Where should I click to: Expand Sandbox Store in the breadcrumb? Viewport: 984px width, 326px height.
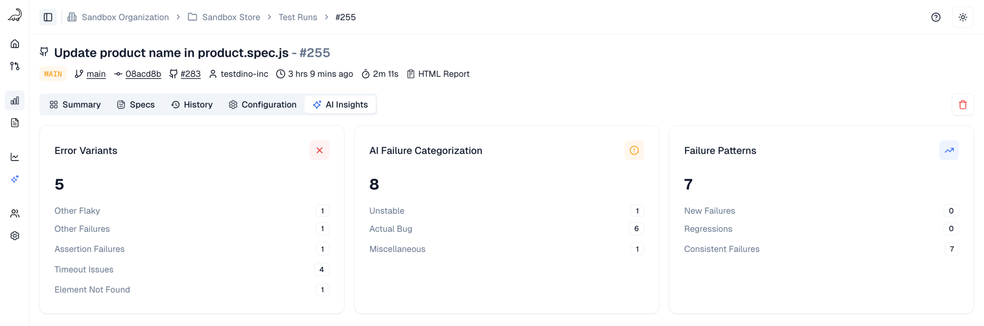pyautogui.click(x=231, y=17)
